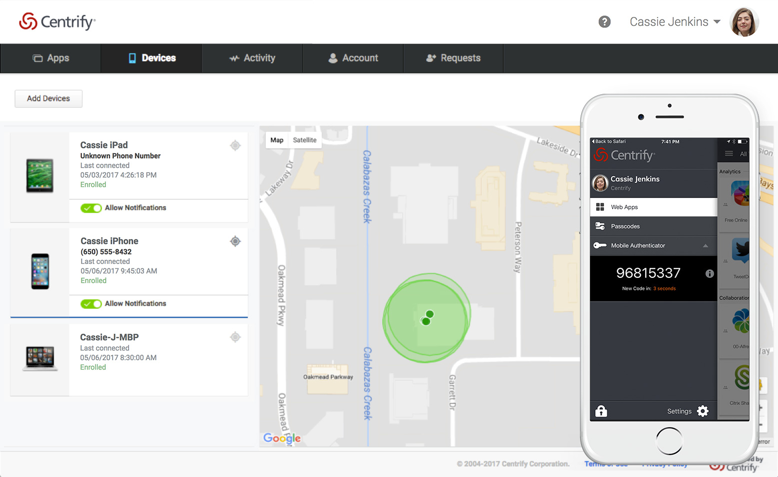Click the Google logo on map
The width and height of the screenshot is (778, 477).
(x=282, y=438)
